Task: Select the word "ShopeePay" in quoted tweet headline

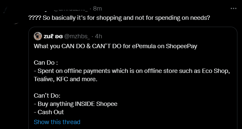Action: click(181, 46)
